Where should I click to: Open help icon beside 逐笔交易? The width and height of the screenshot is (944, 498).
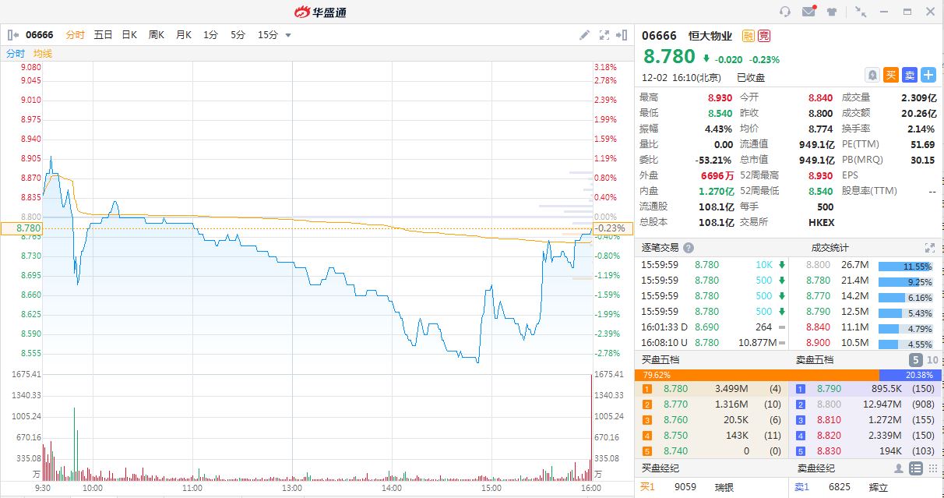(x=688, y=248)
